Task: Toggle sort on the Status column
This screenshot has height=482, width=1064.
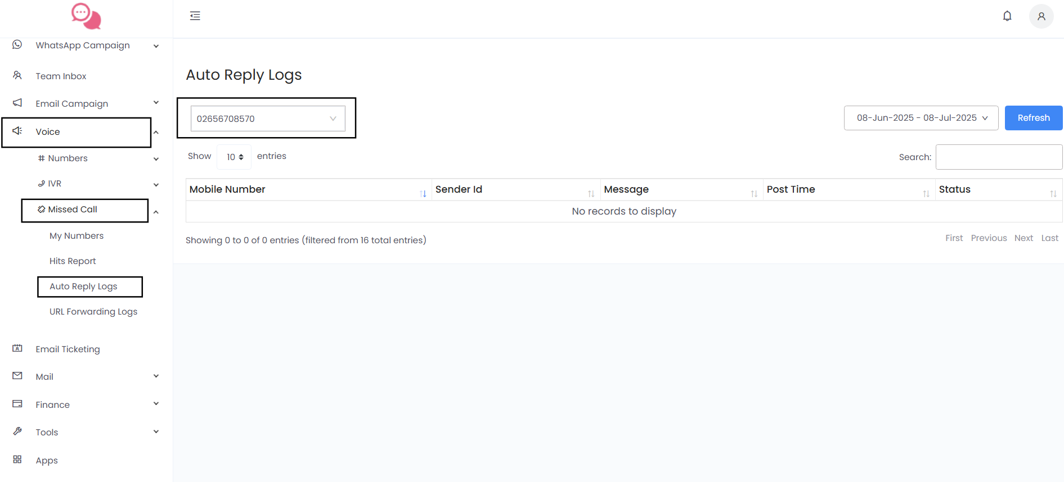Action: (x=1053, y=194)
